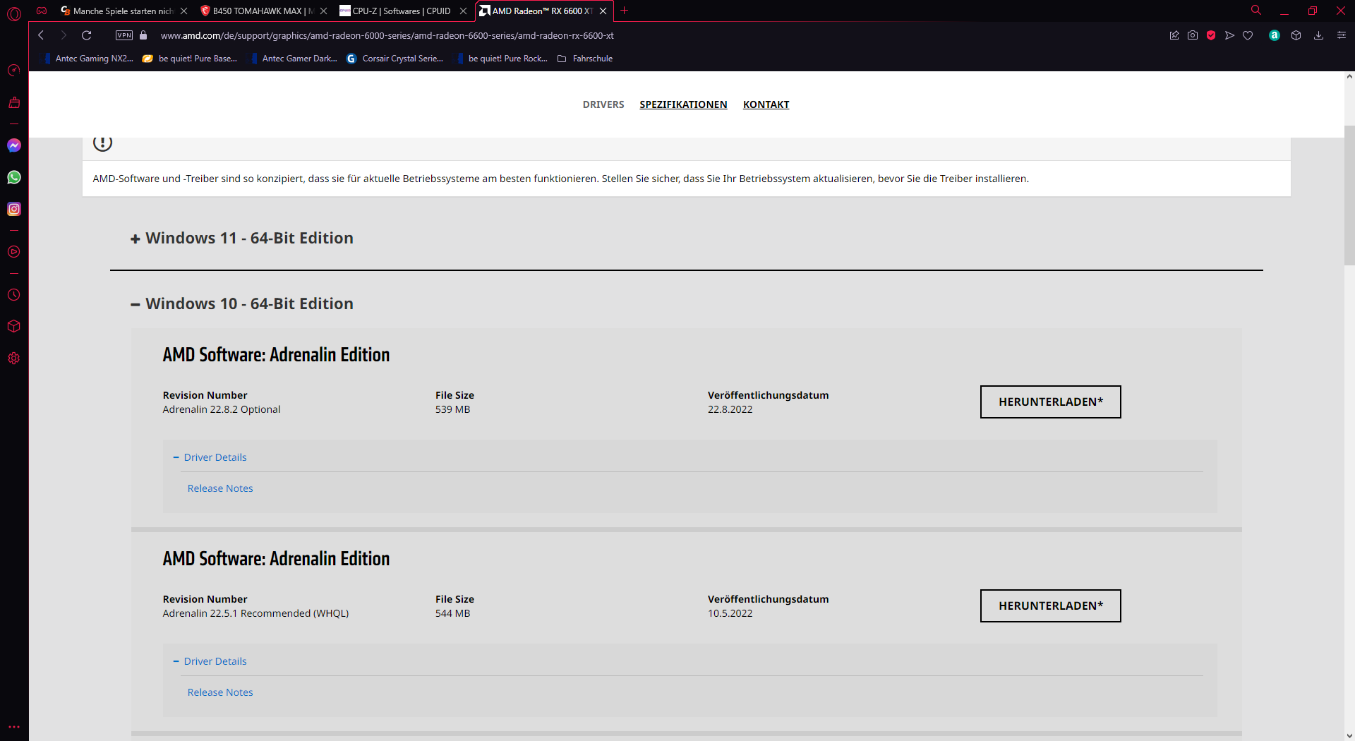Click the address bar URL field
Viewport: 1355px width, 741px height.
click(x=387, y=35)
